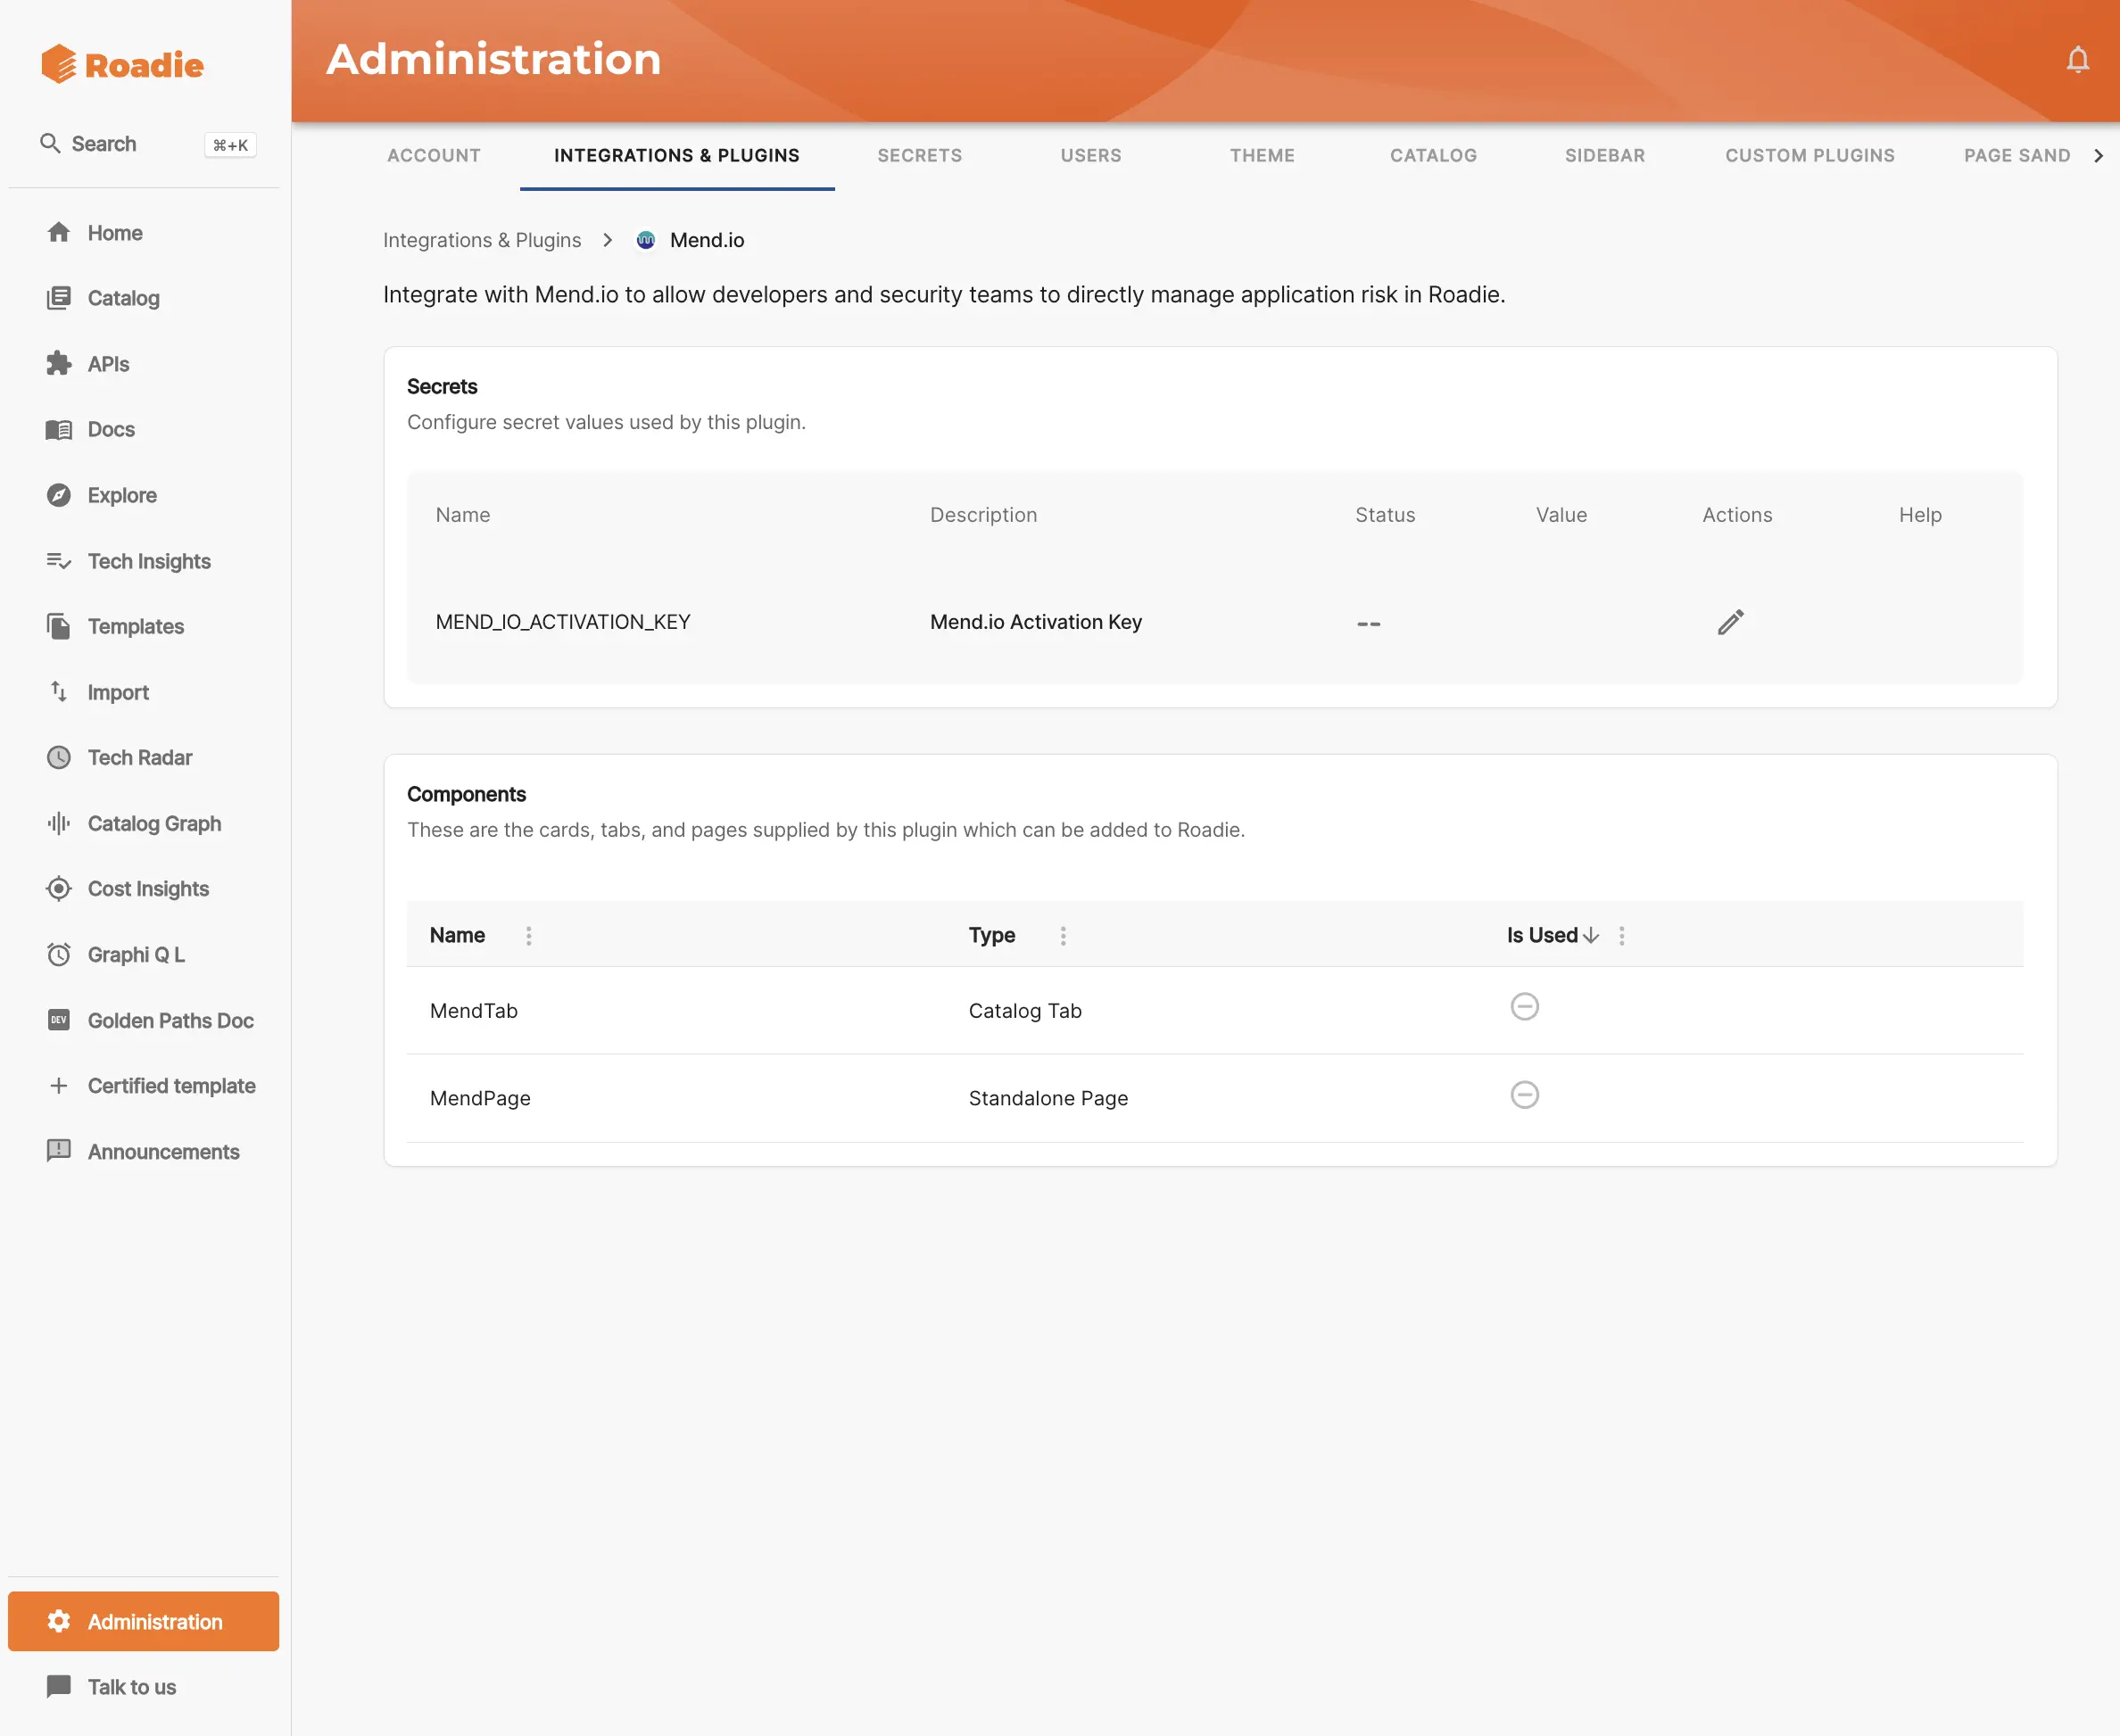
Task: Open the Tech Radar page
Action: tap(140, 757)
